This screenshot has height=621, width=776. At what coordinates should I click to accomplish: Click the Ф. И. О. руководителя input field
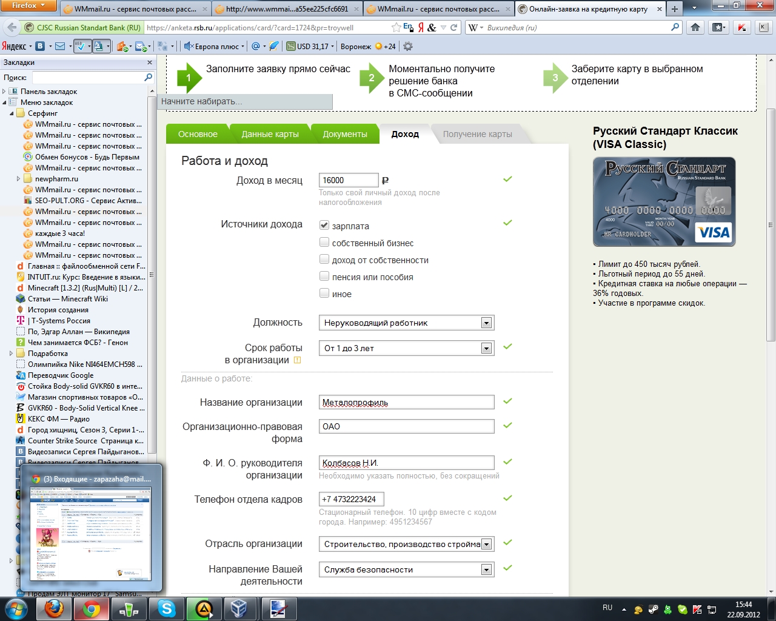[407, 463]
